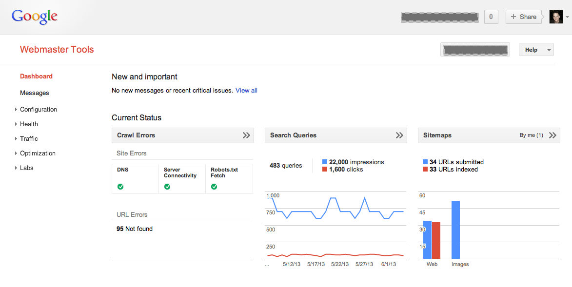Click the blue Images bar in Sitemaps chart
This screenshot has height=287, width=572.
(455, 230)
